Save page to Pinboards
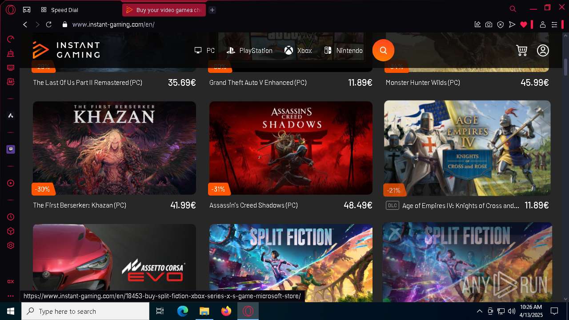This screenshot has height=320, width=569. [x=477, y=25]
